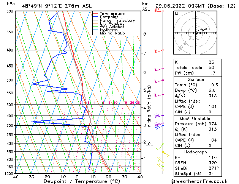Image resolution: width=239 pixels, height=184 pixels.
Task: Click the 700 pressure level label
Action: pos(11,126)
